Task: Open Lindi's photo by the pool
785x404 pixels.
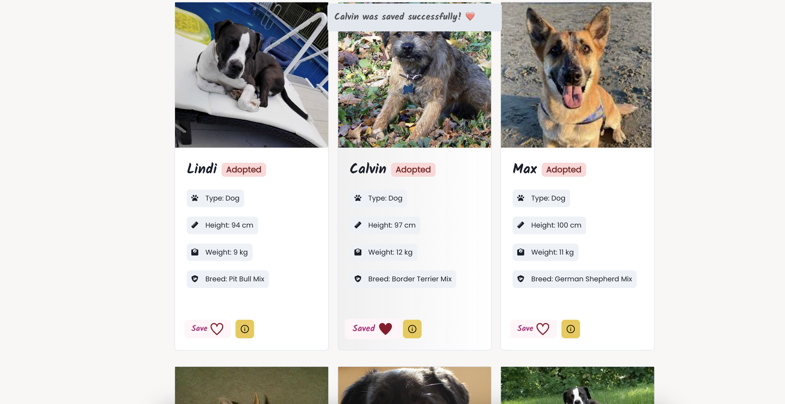Action: pyautogui.click(x=251, y=75)
